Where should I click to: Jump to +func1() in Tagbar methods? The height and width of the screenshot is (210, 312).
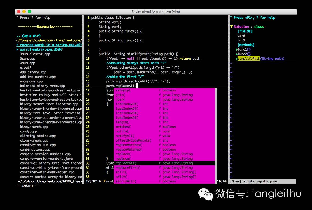point(243,49)
